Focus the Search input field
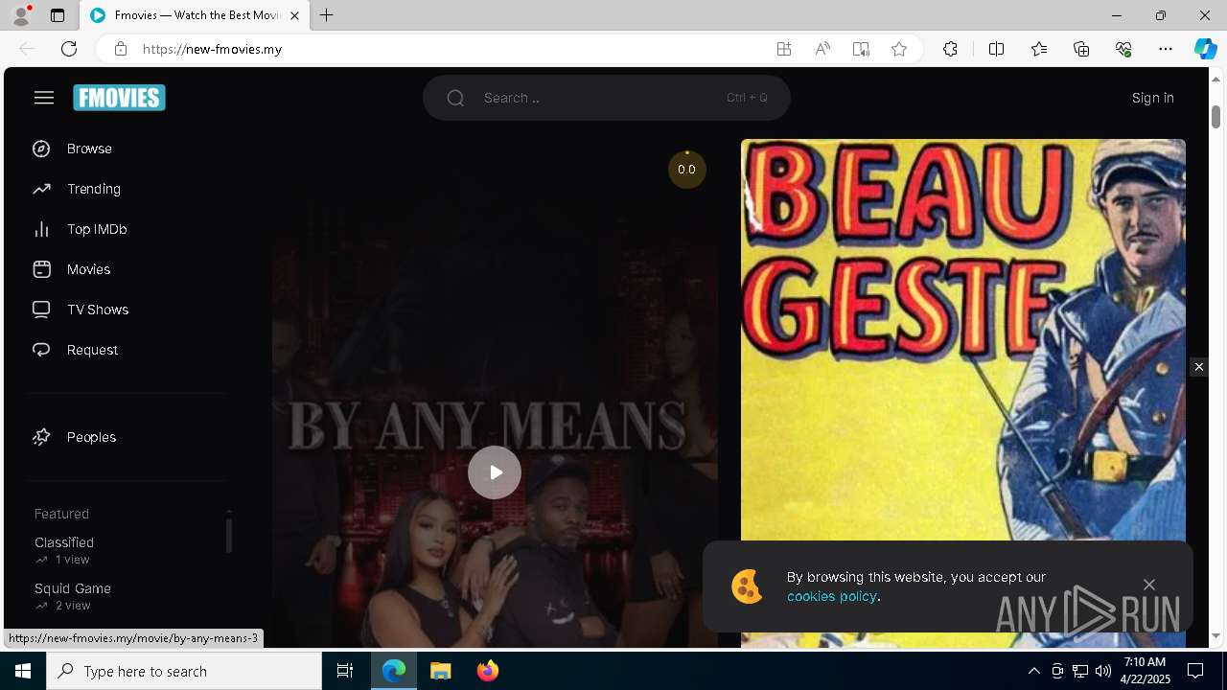This screenshot has height=690, width=1227. click(606, 98)
